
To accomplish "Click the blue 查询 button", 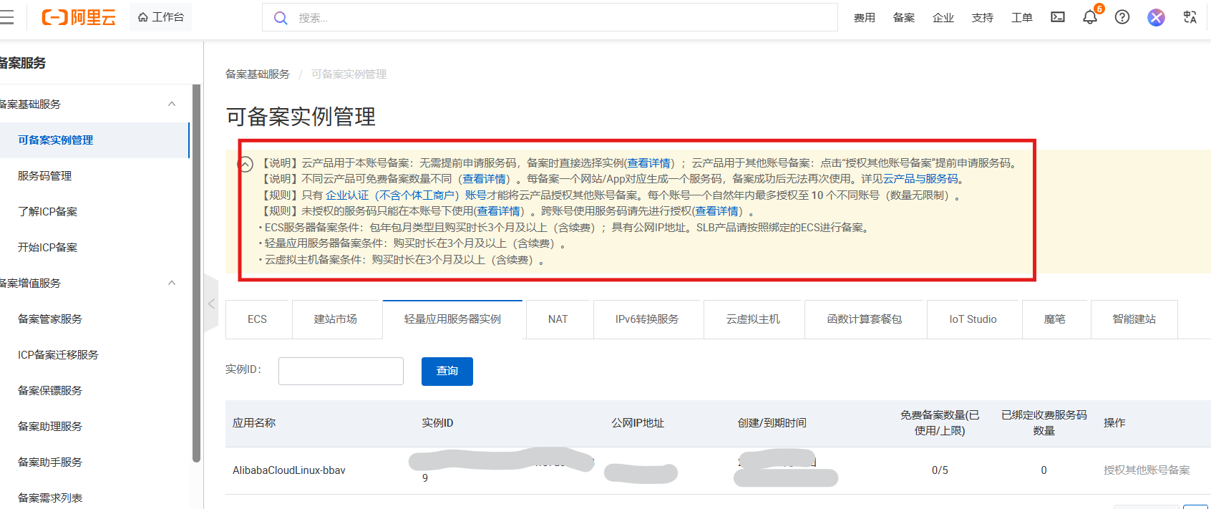I will (x=447, y=371).
